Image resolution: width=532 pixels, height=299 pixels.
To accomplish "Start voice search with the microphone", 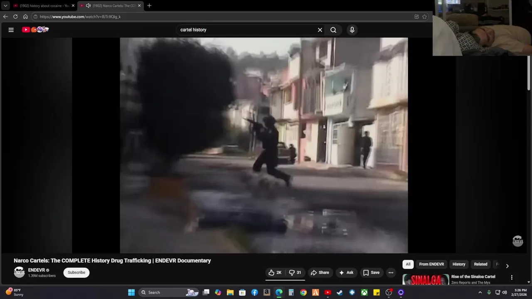I will coord(352,30).
